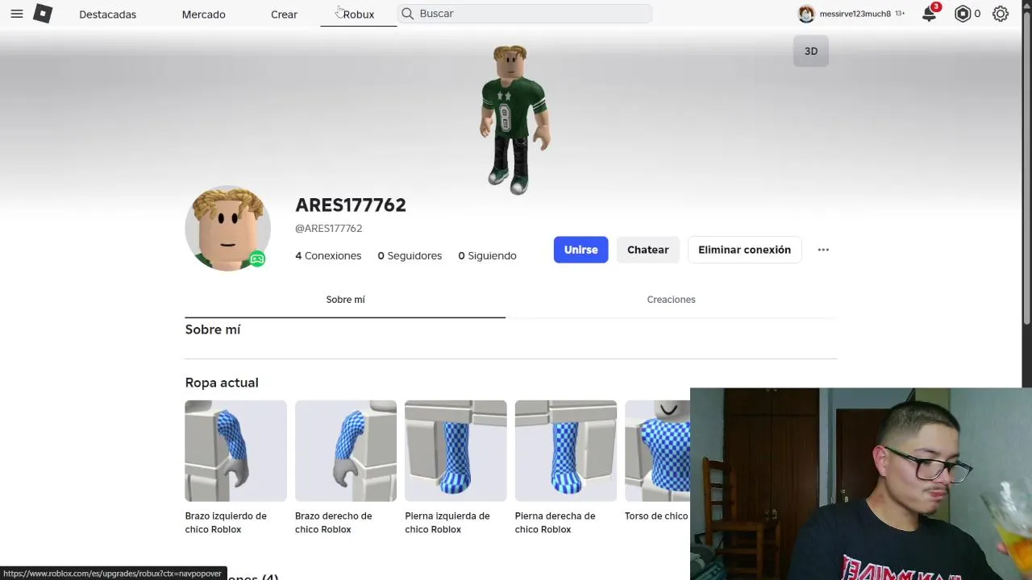Click the ARES177762 display name heading
Screen dimensions: 1032x580
coord(351,205)
